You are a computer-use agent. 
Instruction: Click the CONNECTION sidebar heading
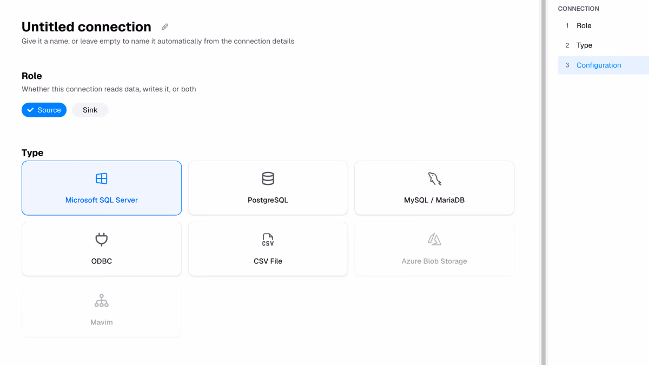click(579, 9)
